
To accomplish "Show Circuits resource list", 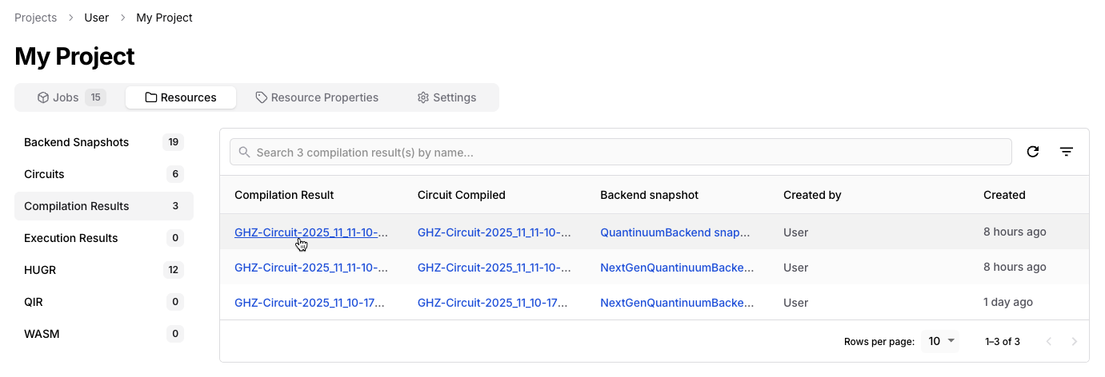I will (x=44, y=174).
